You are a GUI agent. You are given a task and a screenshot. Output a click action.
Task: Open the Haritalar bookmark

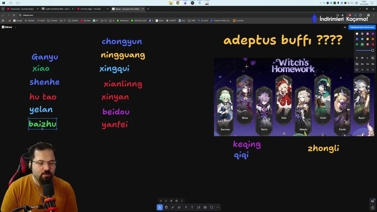point(29,21)
